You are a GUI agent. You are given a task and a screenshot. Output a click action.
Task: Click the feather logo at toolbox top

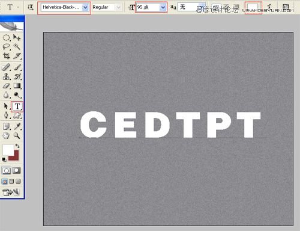(x=12, y=26)
